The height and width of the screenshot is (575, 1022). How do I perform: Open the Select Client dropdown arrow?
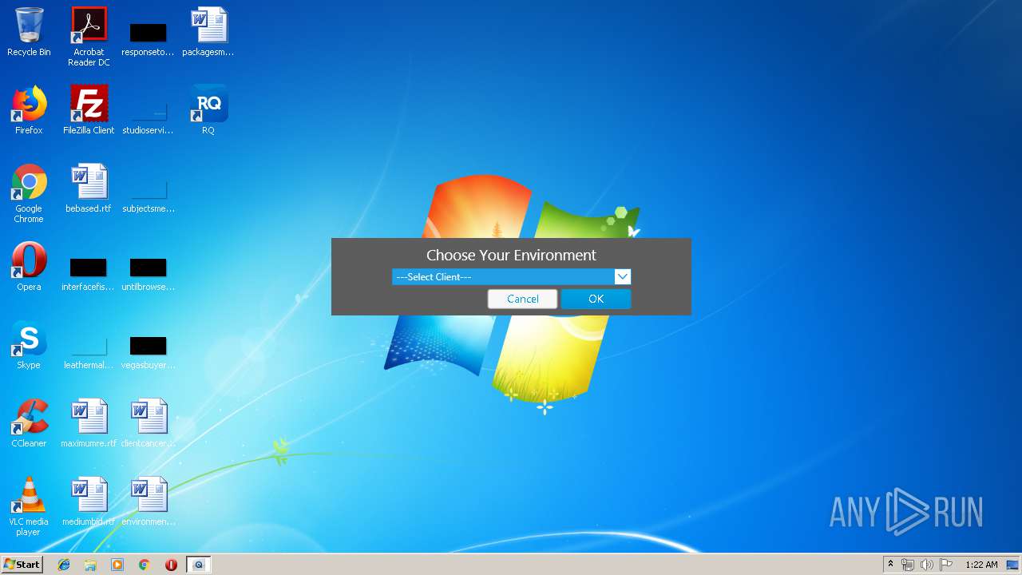623,276
